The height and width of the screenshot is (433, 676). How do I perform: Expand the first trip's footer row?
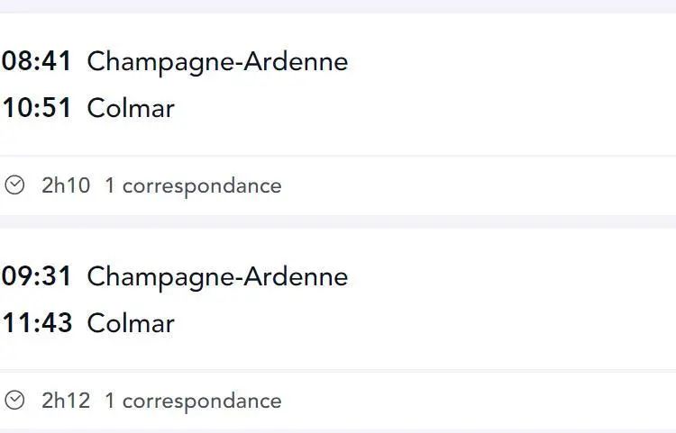(338, 185)
